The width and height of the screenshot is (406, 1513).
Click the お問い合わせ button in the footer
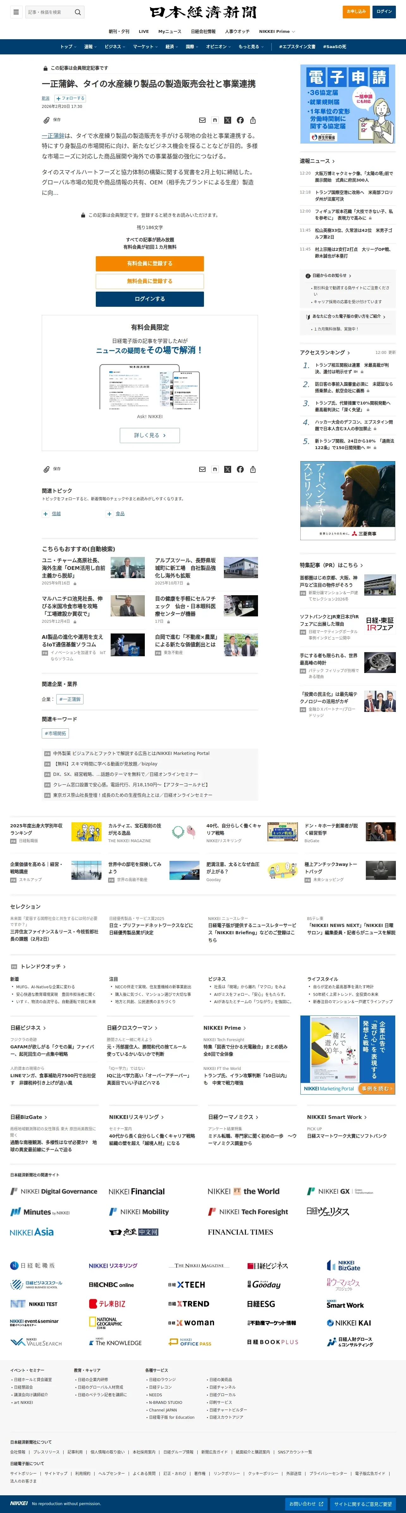pos(307,1504)
